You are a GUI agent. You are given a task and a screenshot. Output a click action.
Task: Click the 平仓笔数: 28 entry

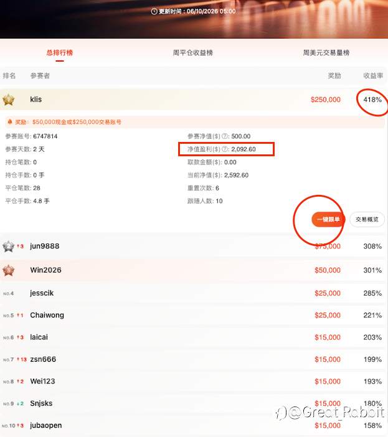[x=22, y=188]
